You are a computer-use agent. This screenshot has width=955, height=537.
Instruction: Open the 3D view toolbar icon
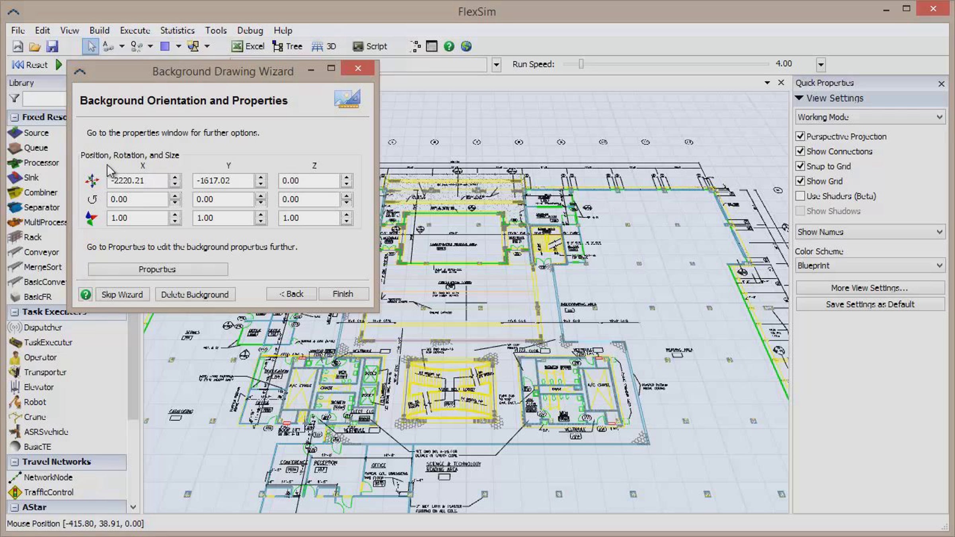[317, 47]
